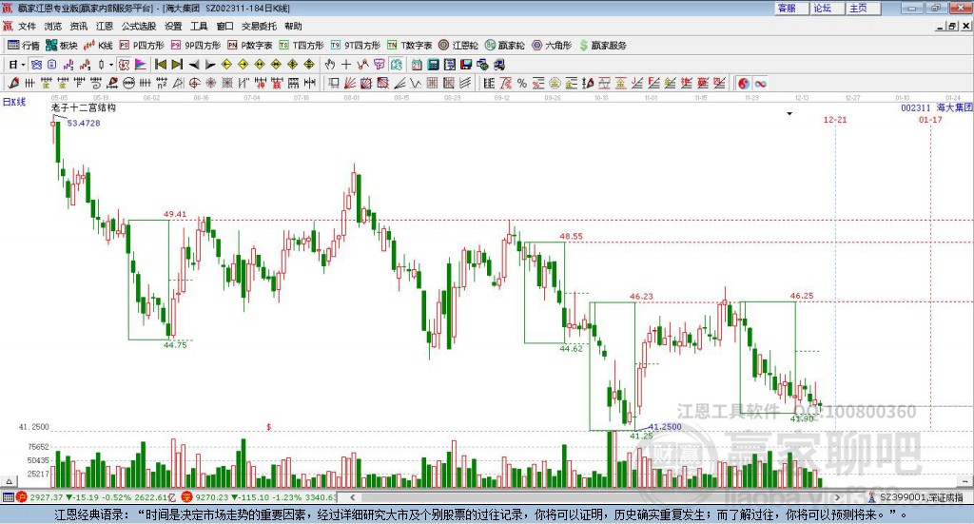Select the Gann fan lines tool
Image resolution: width=974 pixels, height=524 pixels.
click(x=350, y=83)
